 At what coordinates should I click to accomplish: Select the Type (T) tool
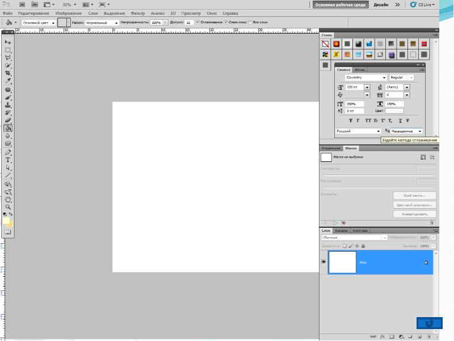pyautogui.click(x=8, y=160)
